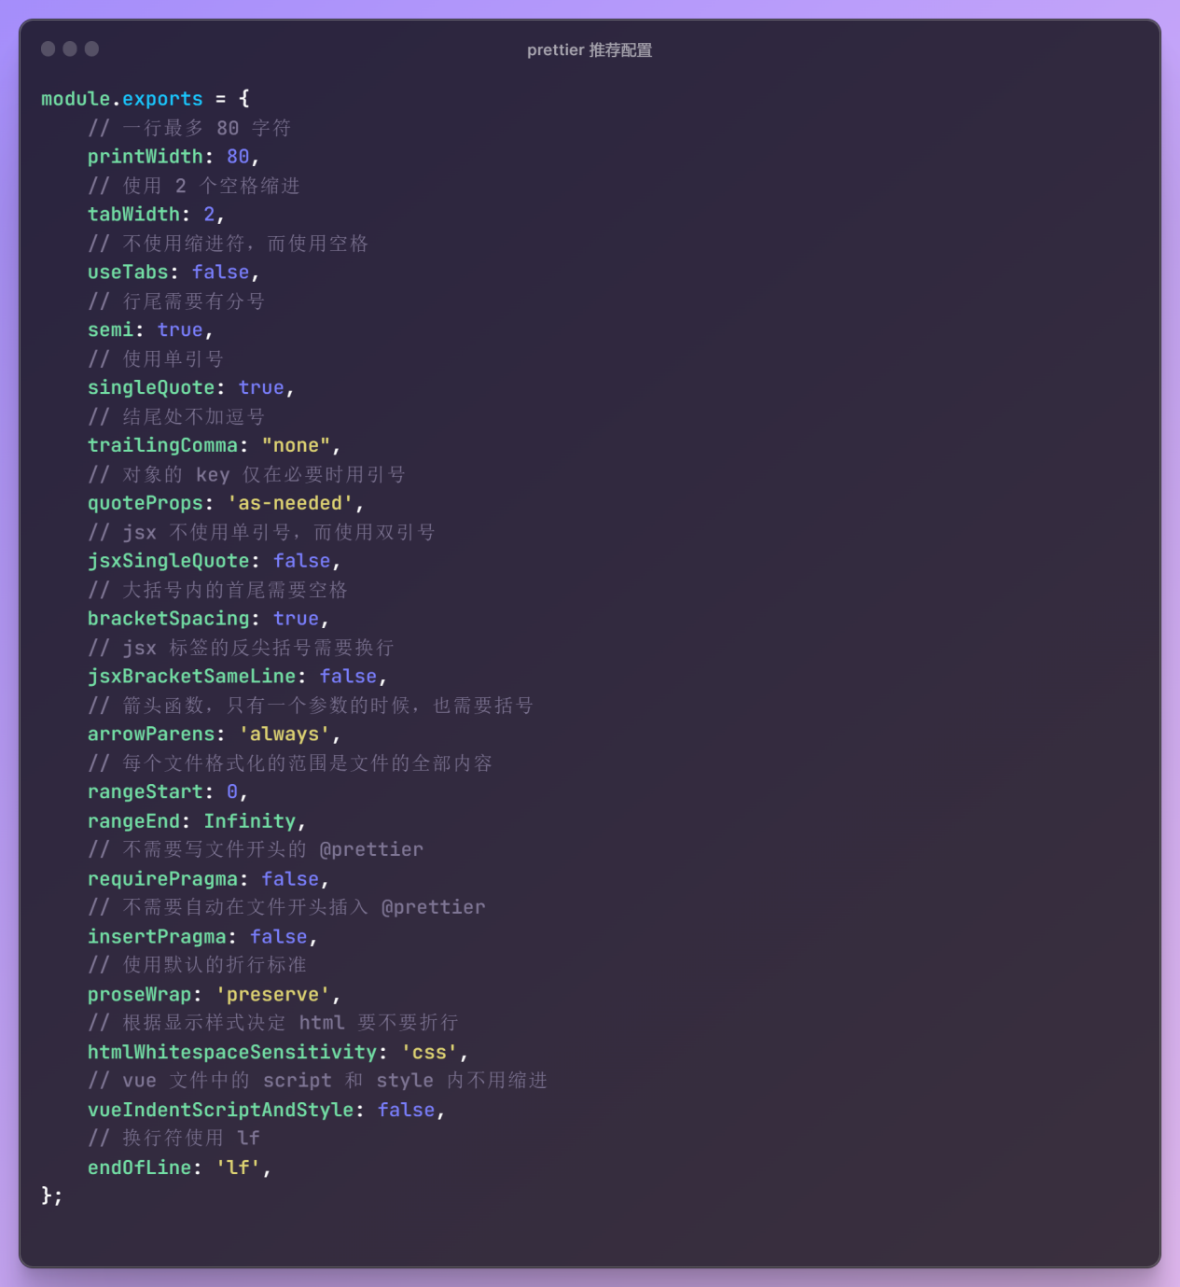
Task: Click the 'jsxSingleQuote' property name
Action: (x=169, y=561)
